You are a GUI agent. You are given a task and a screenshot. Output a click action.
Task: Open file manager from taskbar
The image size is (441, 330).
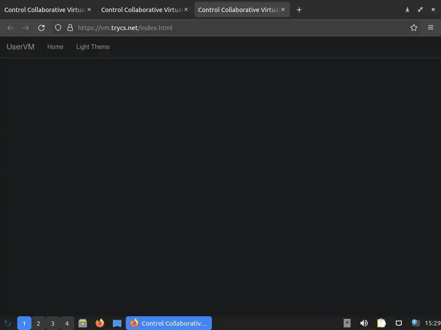click(x=83, y=323)
